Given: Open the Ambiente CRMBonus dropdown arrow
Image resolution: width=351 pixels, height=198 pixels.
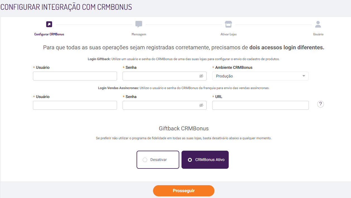Looking at the screenshot, I should pos(304,76).
